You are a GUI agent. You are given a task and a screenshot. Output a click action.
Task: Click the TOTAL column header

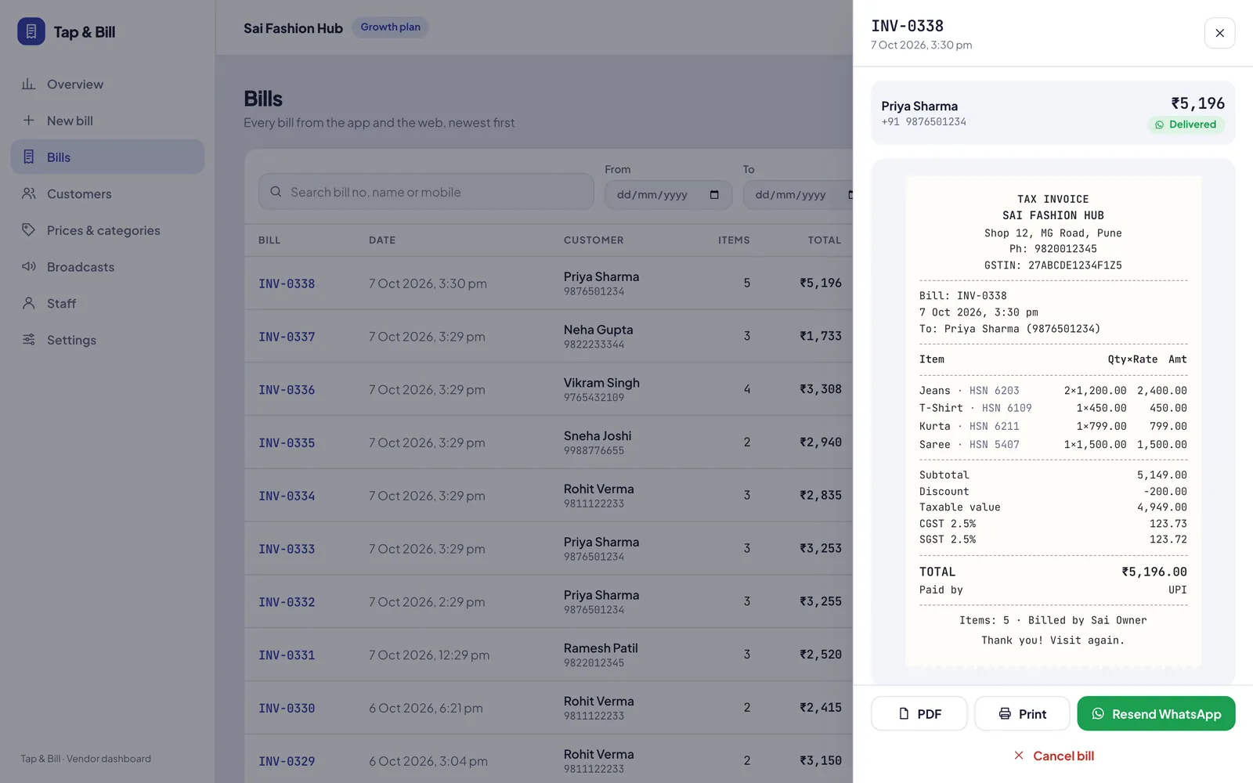coord(825,240)
